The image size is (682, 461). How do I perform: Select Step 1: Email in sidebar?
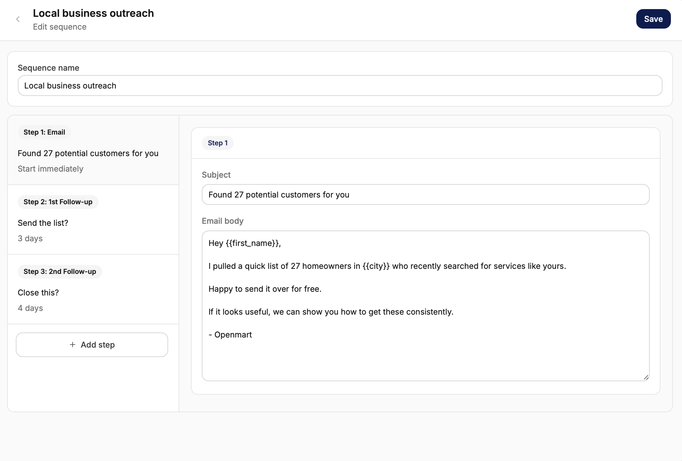(x=44, y=132)
